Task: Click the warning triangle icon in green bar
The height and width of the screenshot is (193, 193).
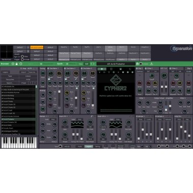Action: [x=151, y=64]
